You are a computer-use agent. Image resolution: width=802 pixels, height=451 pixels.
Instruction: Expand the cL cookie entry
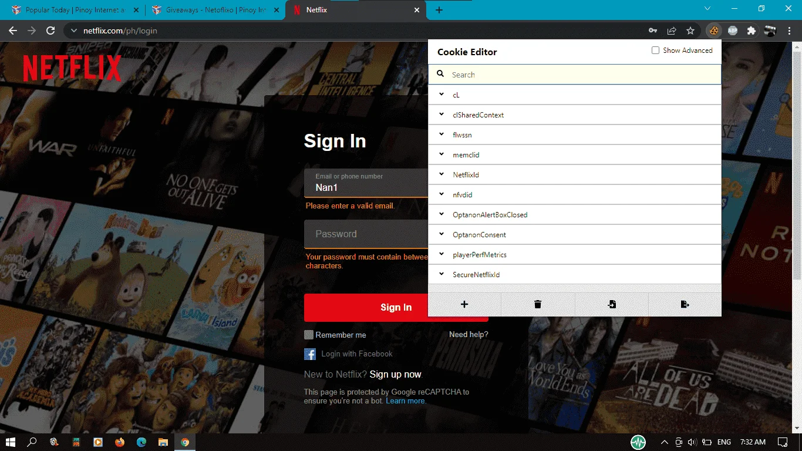(x=575, y=95)
